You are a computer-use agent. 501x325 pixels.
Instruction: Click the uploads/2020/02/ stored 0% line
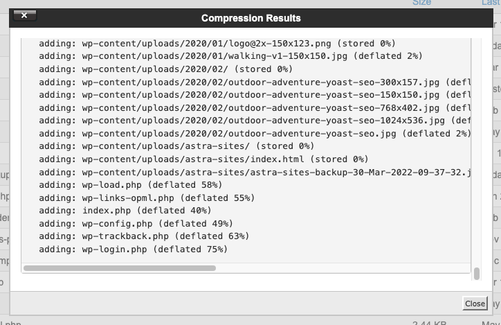pyautogui.click(x=166, y=69)
